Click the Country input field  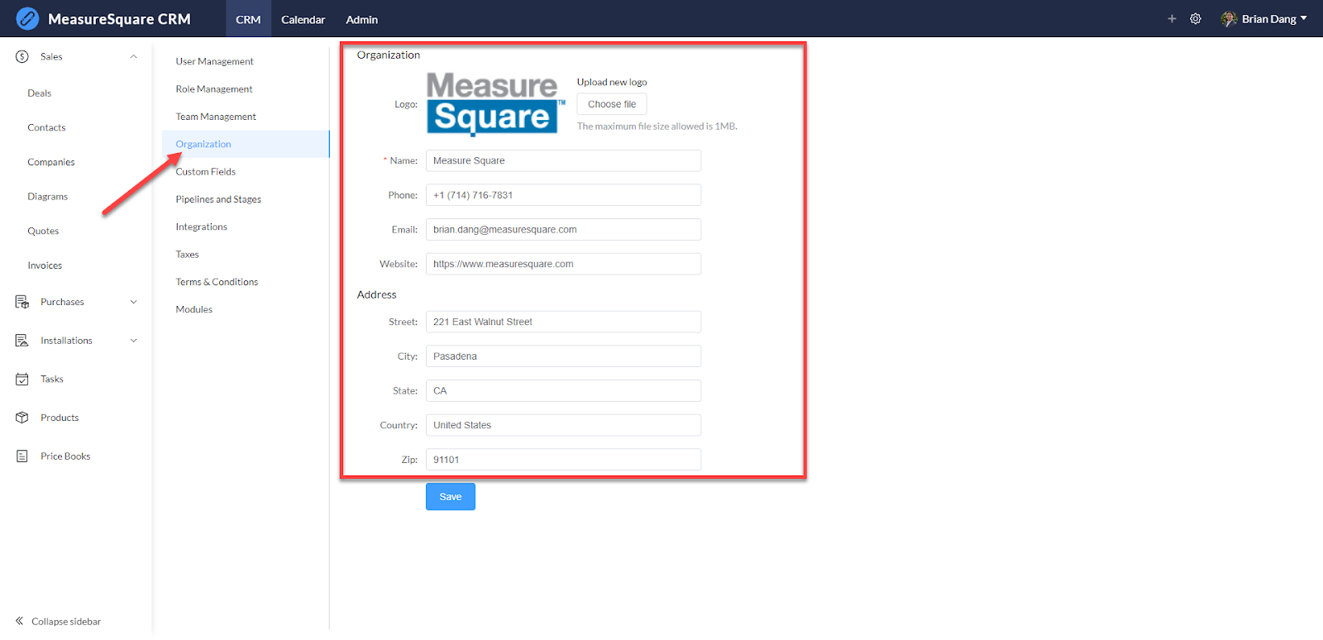(563, 425)
